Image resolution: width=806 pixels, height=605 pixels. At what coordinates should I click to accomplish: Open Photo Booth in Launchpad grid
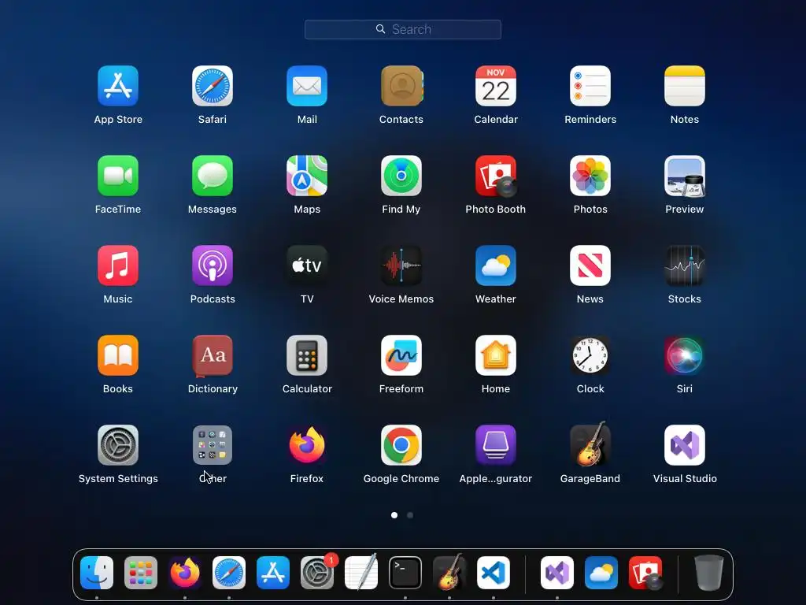496,176
